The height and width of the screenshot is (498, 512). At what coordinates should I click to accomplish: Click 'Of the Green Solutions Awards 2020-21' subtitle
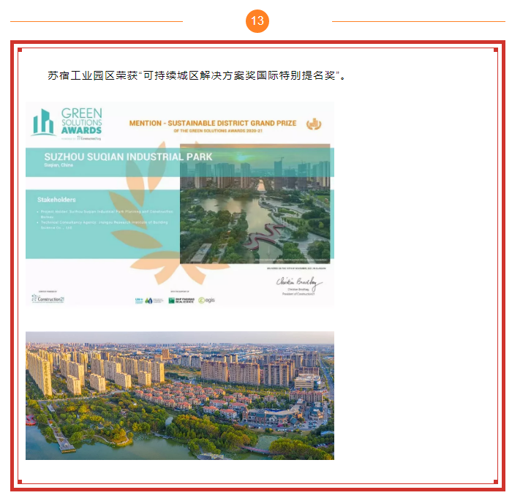point(213,132)
